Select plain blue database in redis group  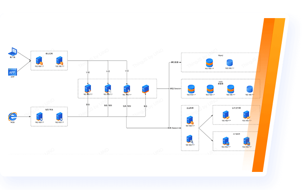point(250,89)
